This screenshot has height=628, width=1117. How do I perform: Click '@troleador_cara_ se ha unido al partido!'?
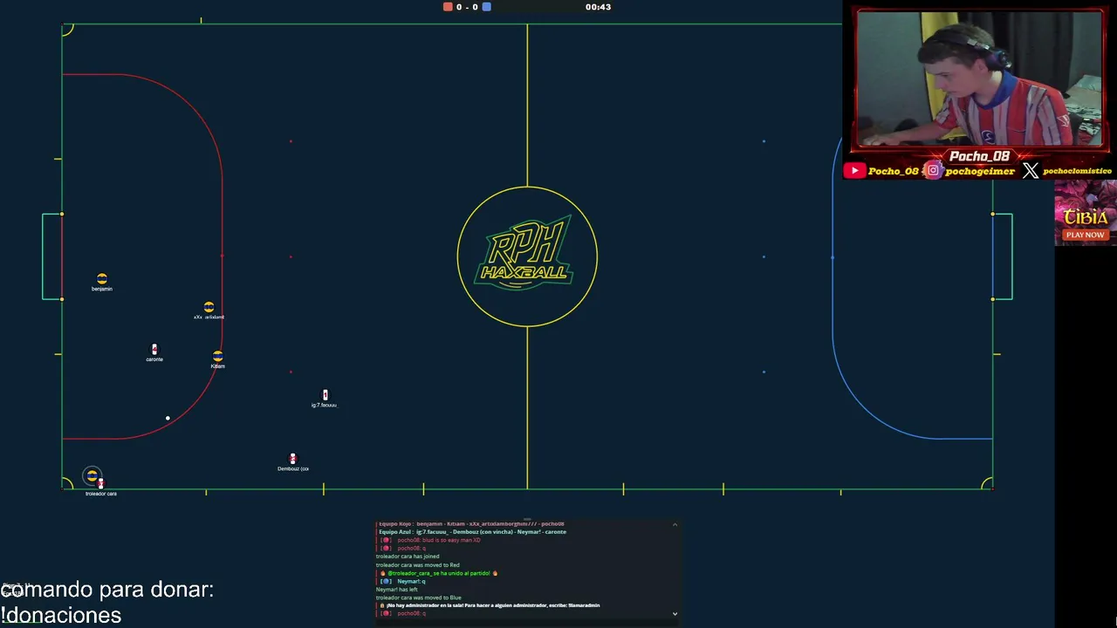click(x=439, y=573)
